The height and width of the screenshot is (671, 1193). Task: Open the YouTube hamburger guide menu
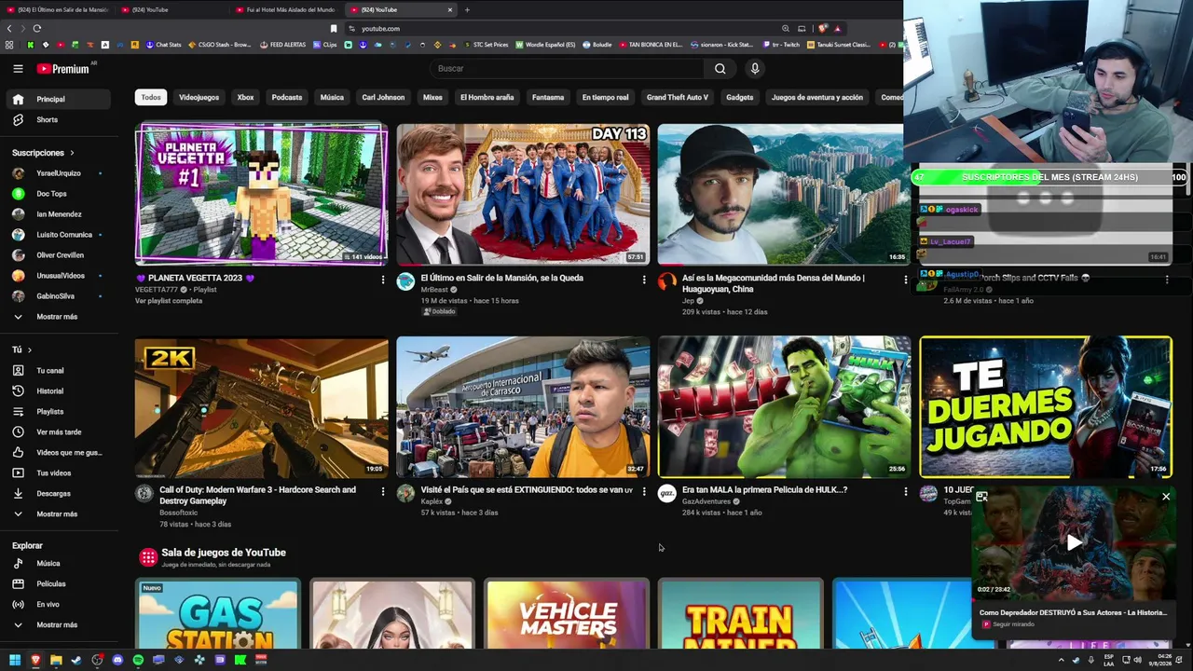click(x=18, y=68)
